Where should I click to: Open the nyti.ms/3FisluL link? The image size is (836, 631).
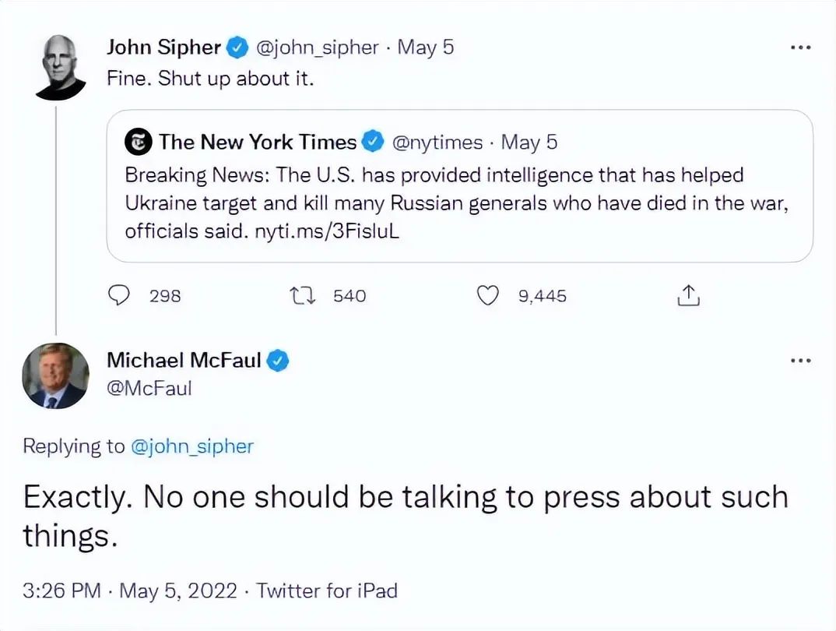point(327,231)
